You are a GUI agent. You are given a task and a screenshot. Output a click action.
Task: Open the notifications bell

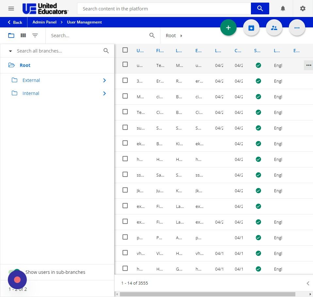(283, 8)
